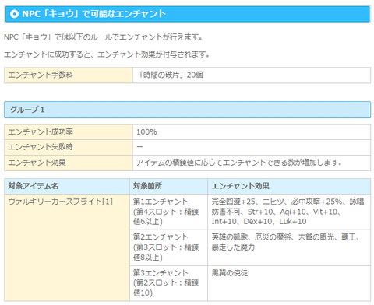The width and height of the screenshot is (374, 305).
Task: Click the circle bullet icon in the blue header
Action: (14, 14)
